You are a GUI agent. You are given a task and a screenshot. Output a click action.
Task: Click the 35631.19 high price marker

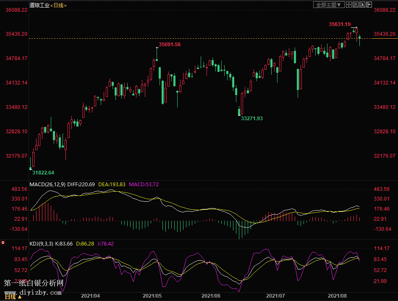pos(340,24)
